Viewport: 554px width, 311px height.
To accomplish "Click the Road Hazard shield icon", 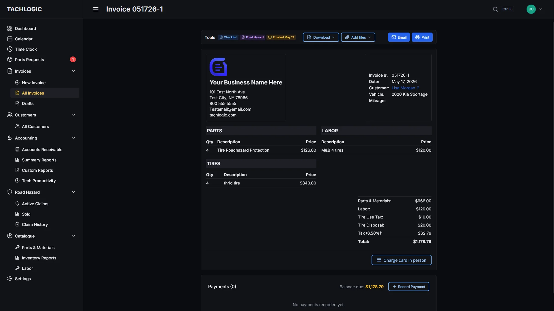I will tap(10, 192).
